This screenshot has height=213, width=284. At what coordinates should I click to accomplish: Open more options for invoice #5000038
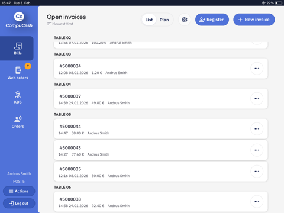pos(257,202)
